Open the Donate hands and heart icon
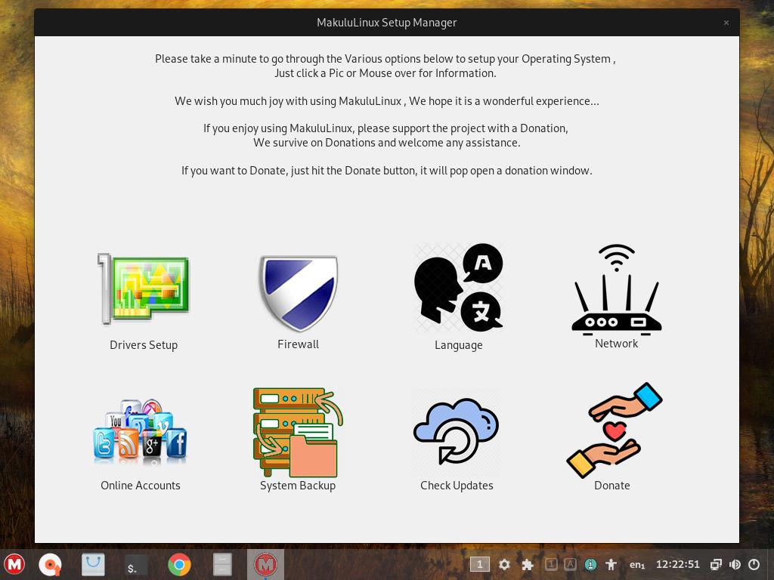Viewport: 774px width, 580px height. point(615,430)
